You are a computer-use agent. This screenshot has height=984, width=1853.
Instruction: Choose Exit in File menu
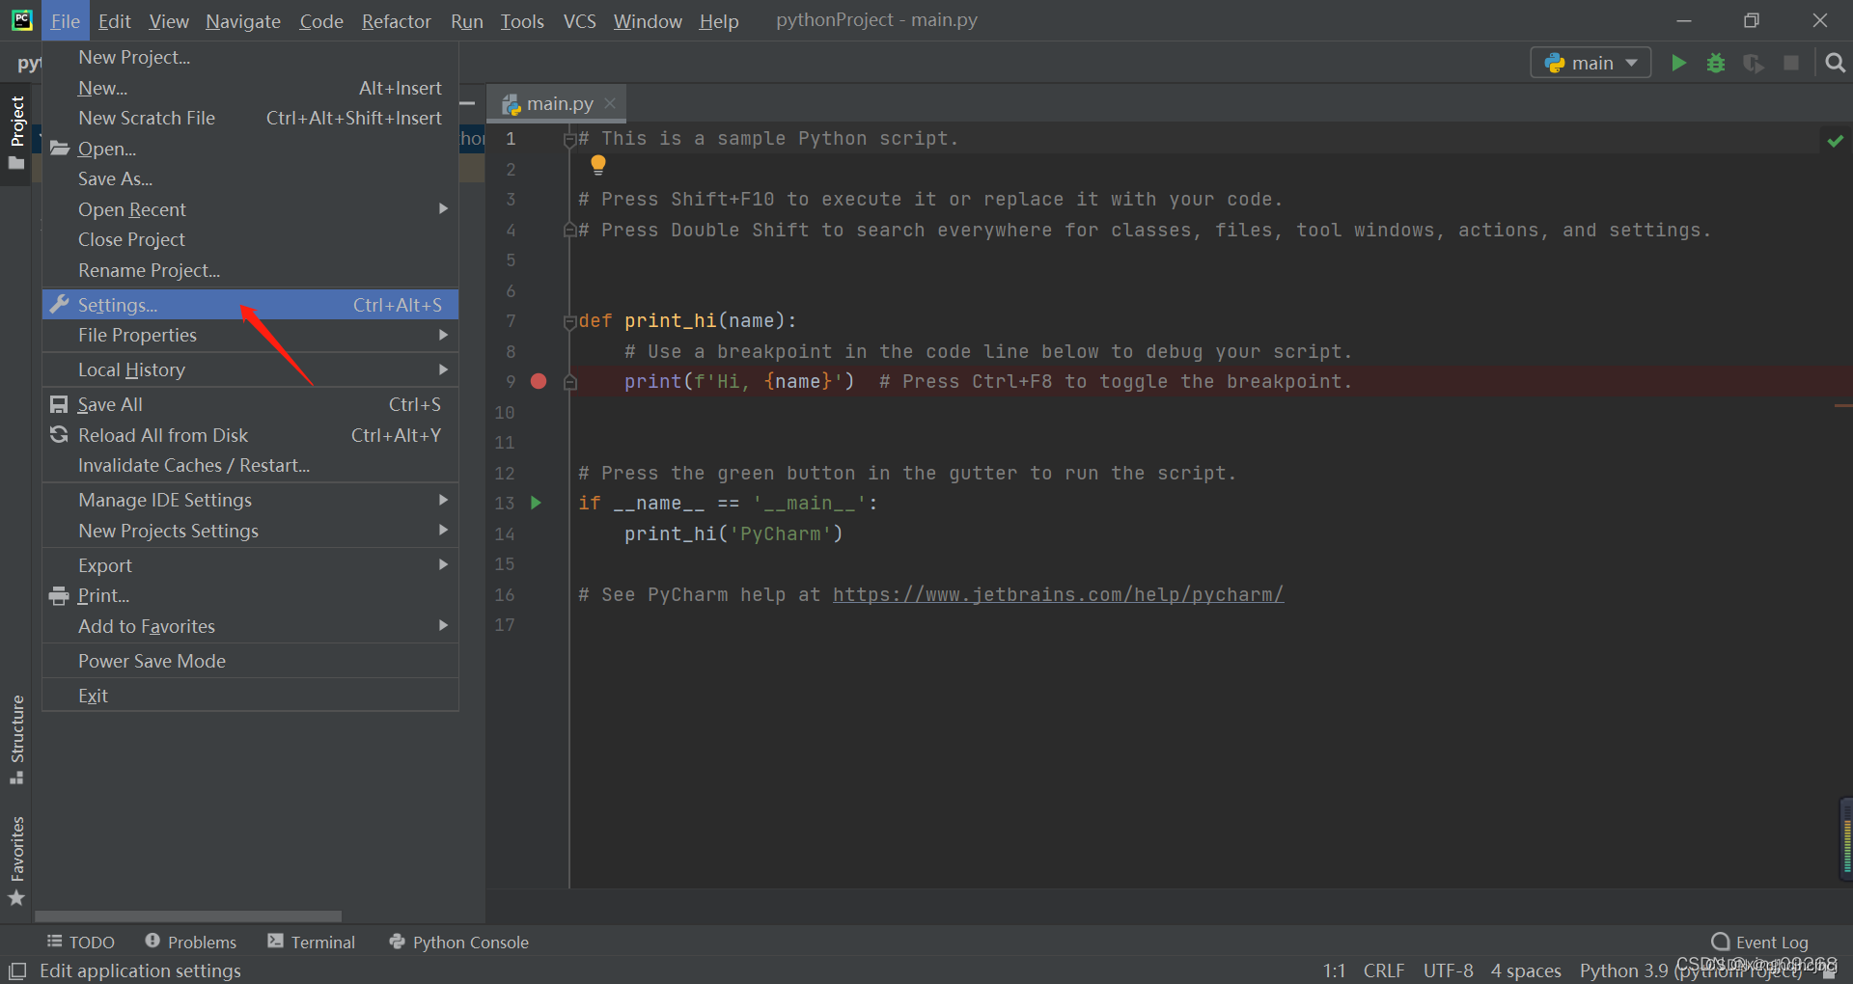250,696
